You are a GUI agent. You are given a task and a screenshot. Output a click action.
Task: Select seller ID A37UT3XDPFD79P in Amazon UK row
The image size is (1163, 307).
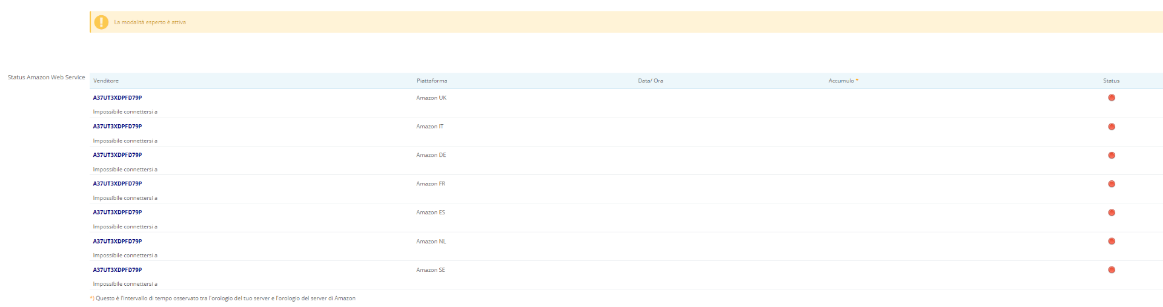coord(118,97)
